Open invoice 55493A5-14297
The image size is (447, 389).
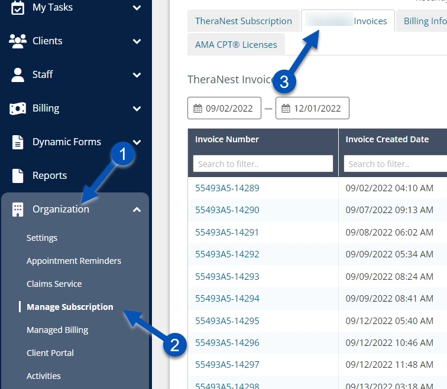coord(227,365)
